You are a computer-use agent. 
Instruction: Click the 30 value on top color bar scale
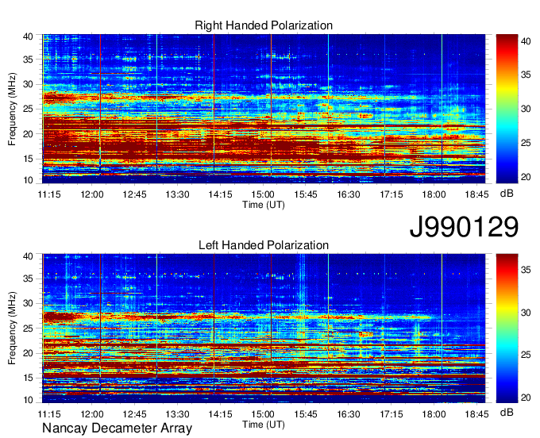pyautogui.click(x=526, y=109)
